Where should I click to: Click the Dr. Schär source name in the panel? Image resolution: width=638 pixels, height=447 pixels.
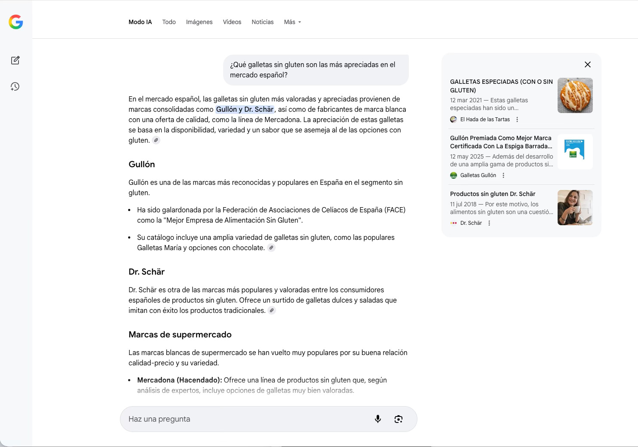tap(471, 223)
